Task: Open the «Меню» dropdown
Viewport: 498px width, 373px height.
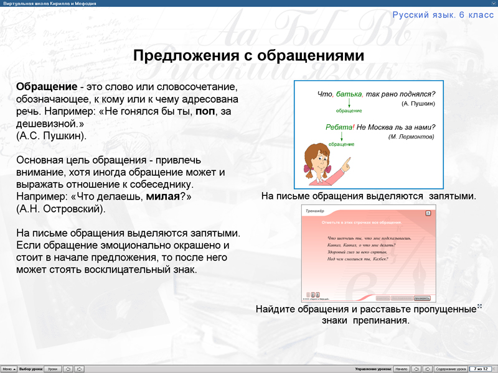Action: [8, 369]
